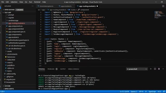Open the Edit menu
The image size is (166, 93).
[7, 2]
